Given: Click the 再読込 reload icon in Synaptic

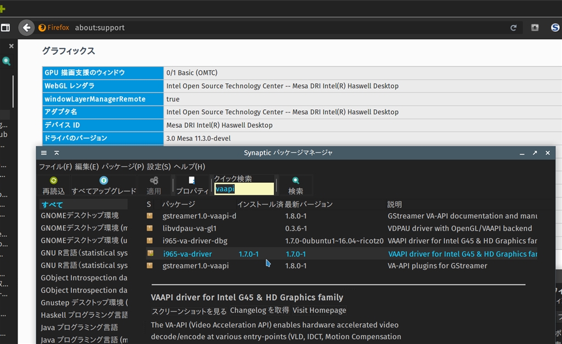Looking at the screenshot, I should coord(53,181).
